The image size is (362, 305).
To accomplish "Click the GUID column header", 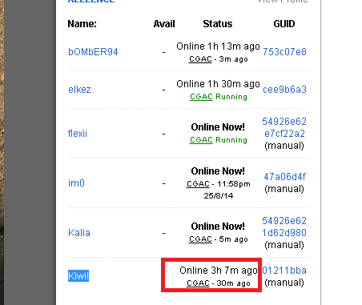I will click(284, 24).
